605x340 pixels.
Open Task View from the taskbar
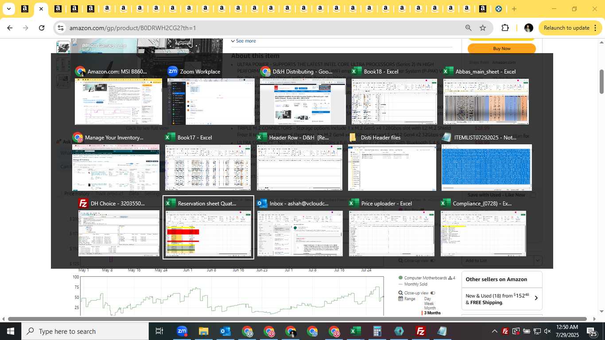(159, 331)
